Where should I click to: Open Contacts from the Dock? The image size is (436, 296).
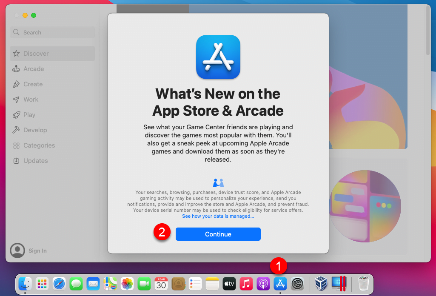coord(178,284)
